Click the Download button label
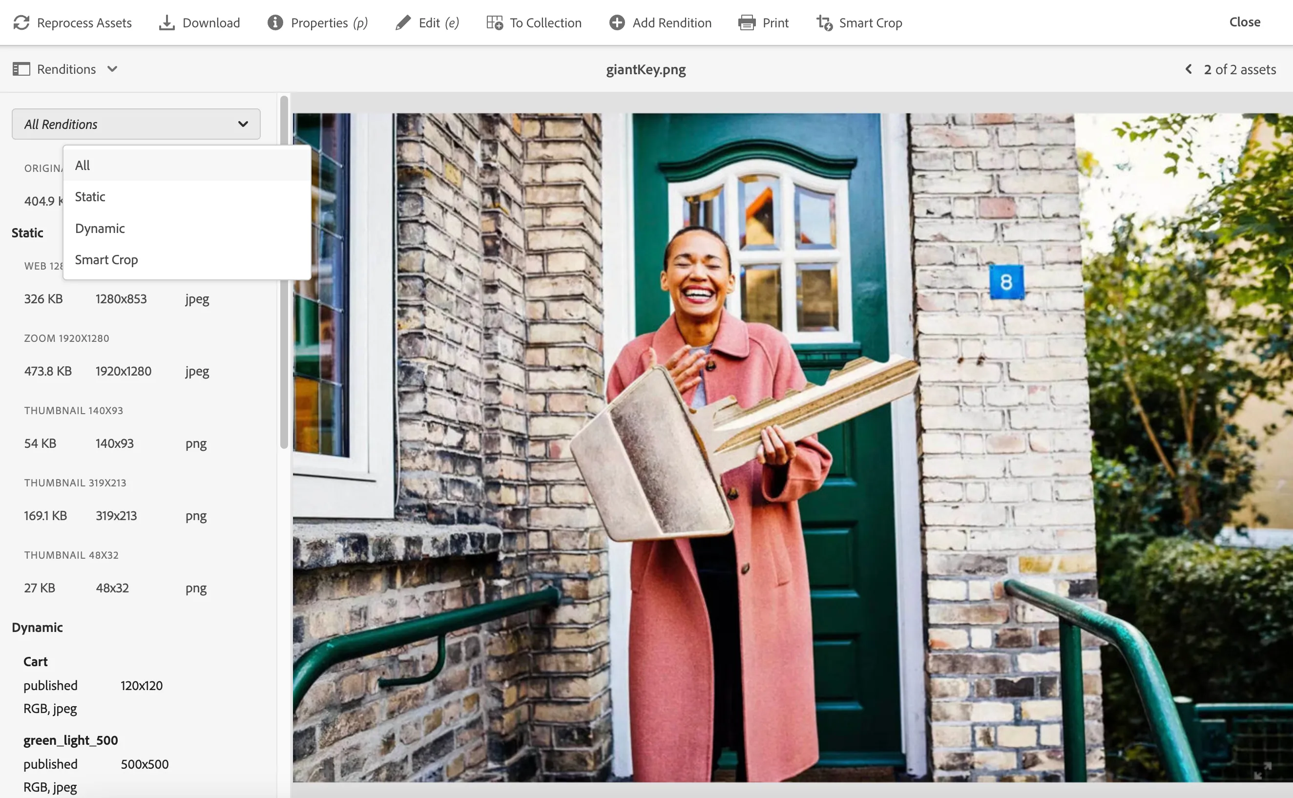 211,22
